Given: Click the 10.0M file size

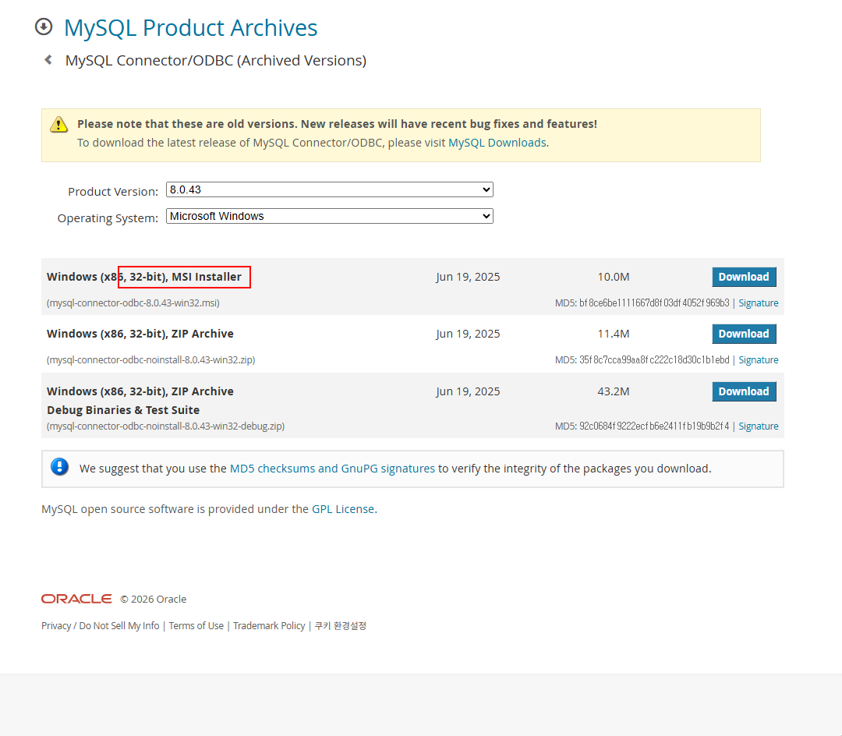Looking at the screenshot, I should click(x=614, y=277).
